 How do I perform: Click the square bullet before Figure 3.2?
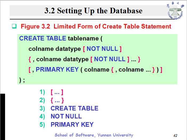coord(14,26)
